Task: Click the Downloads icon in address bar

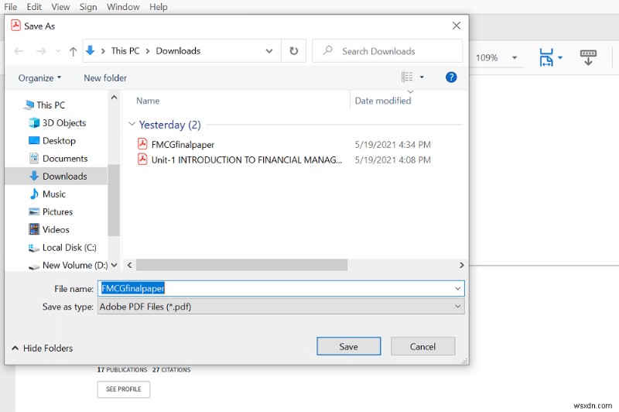Action: (x=91, y=50)
